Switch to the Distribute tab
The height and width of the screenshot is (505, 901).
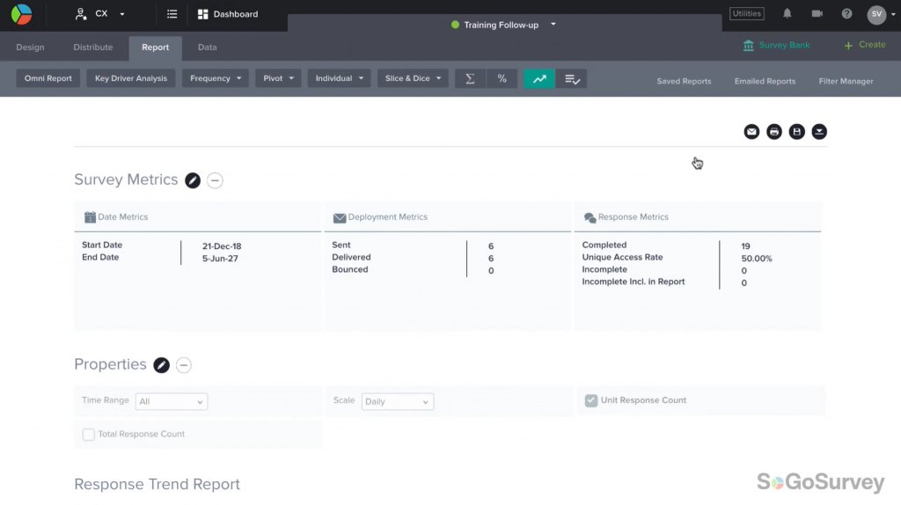pyautogui.click(x=93, y=48)
